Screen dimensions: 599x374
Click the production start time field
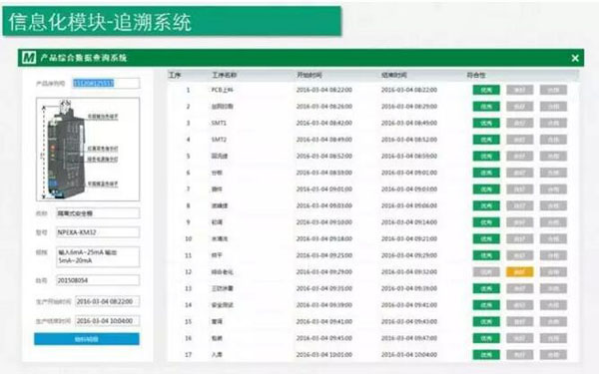click(x=108, y=301)
